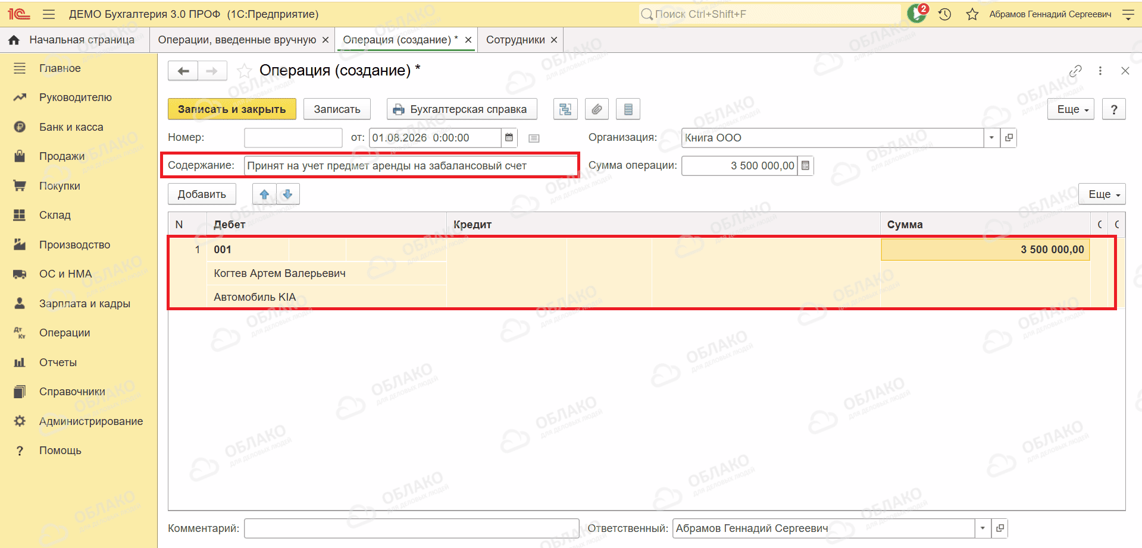The image size is (1142, 548).
Task: Click user name Абрамов Геннадий Сергеевич
Action: tap(1050, 14)
